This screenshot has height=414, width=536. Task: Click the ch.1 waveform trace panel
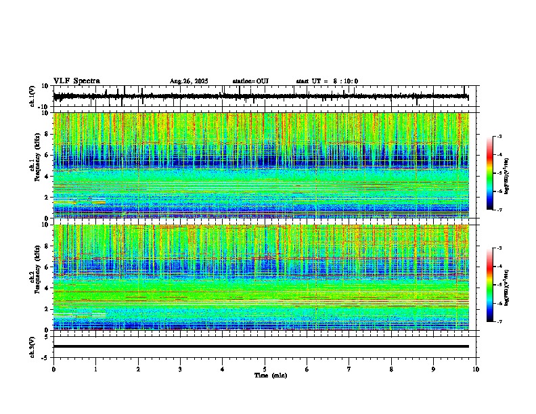pyautogui.click(x=266, y=96)
